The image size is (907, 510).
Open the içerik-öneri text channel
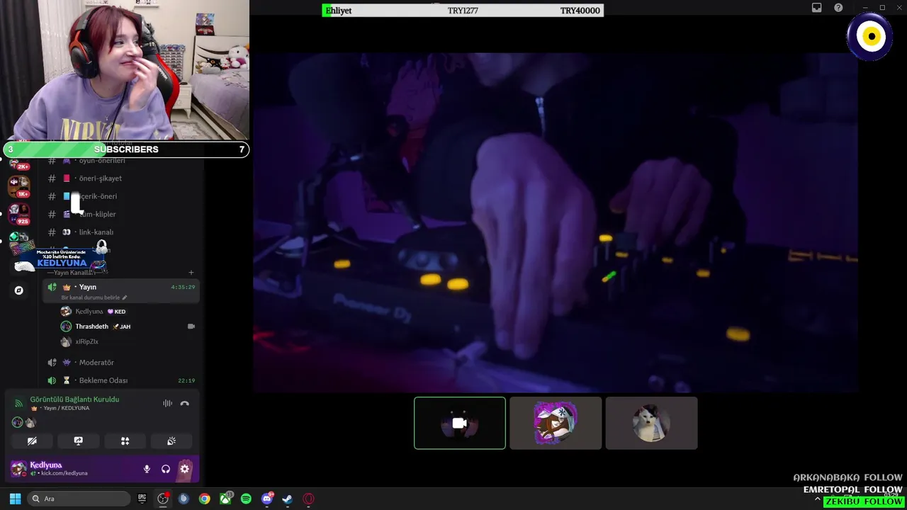120,196
